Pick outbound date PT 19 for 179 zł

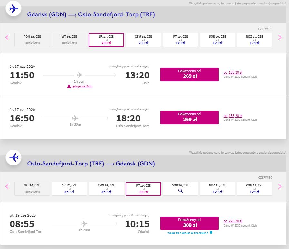click(x=180, y=40)
